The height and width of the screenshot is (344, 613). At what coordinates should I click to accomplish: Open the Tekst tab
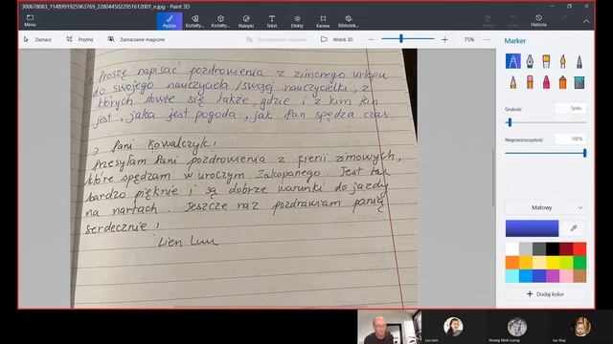[272, 21]
